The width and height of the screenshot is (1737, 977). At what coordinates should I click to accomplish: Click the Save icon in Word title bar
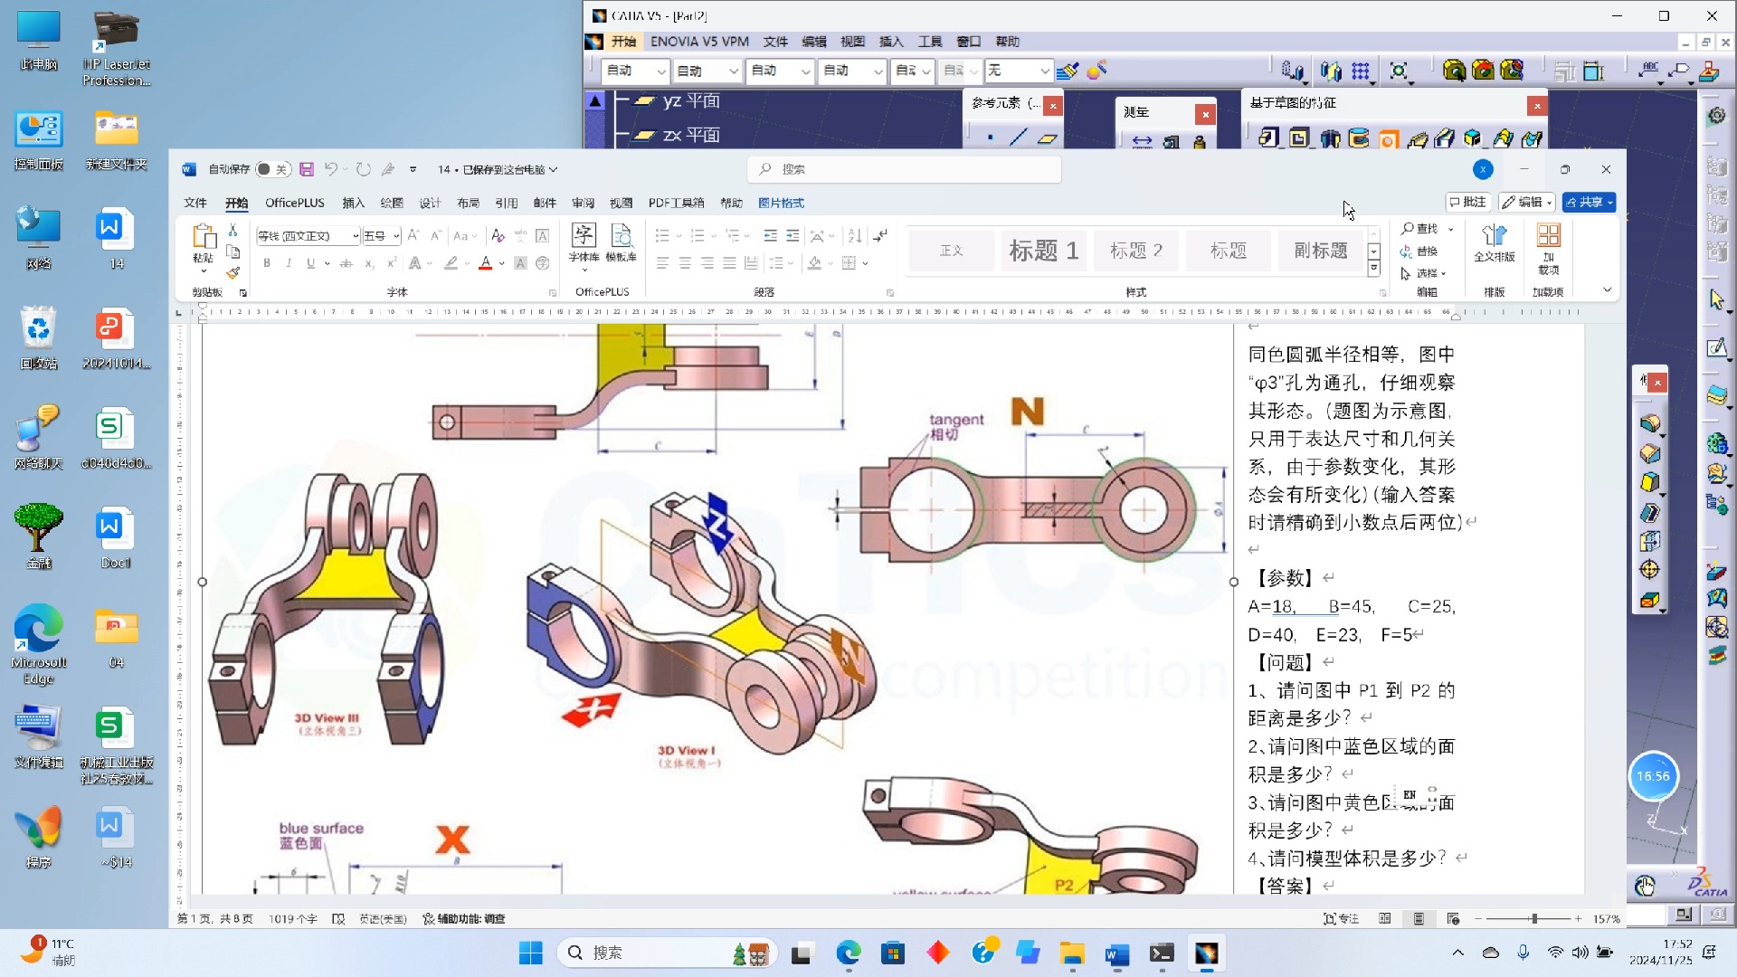point(307,169)
